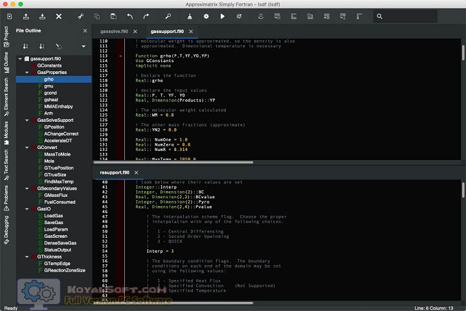Open Find with the magnifier key icon
Image resolution: width=466 pixels, height=311 pixels.
pyautogui.click(x=168, y=16)
